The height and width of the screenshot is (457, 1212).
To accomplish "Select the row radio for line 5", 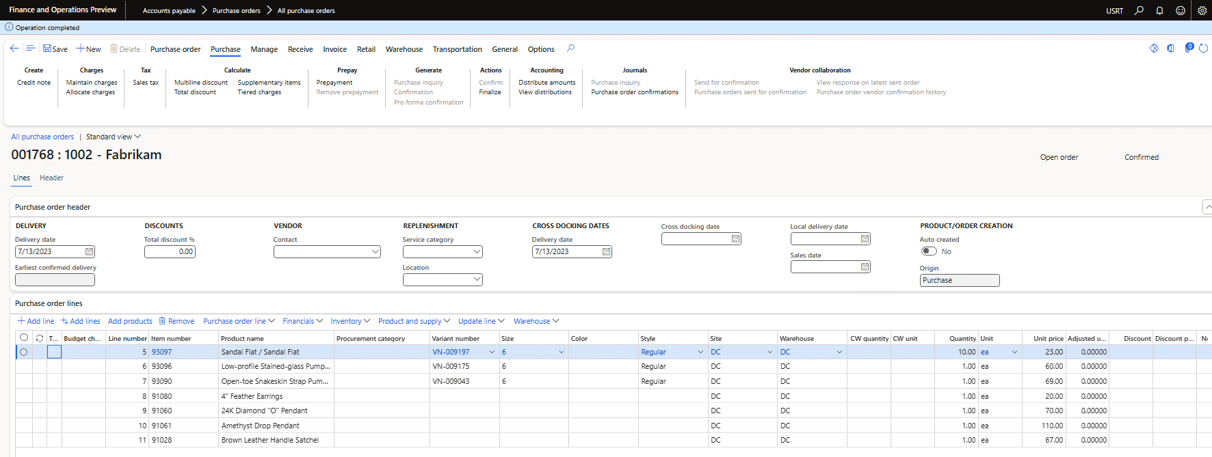I will coord(24,352).
